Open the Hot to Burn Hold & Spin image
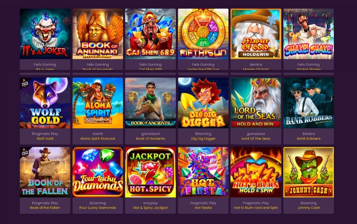Viewport: 357px width, 224px height. [256, 172]
